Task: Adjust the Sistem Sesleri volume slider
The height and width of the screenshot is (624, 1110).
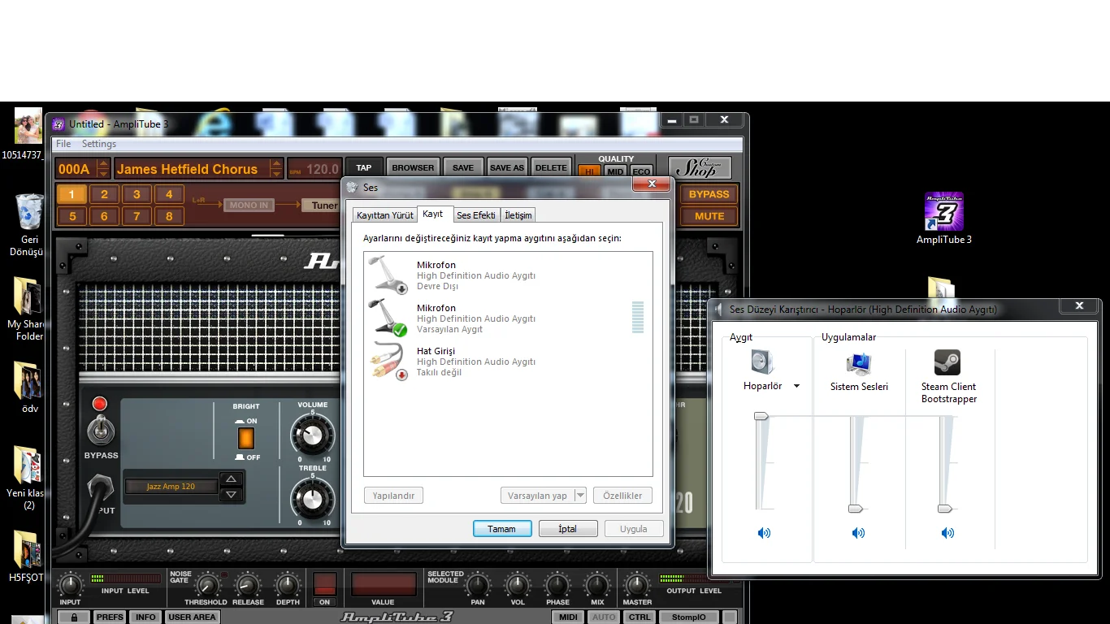Action: click(x=856, y=509)
